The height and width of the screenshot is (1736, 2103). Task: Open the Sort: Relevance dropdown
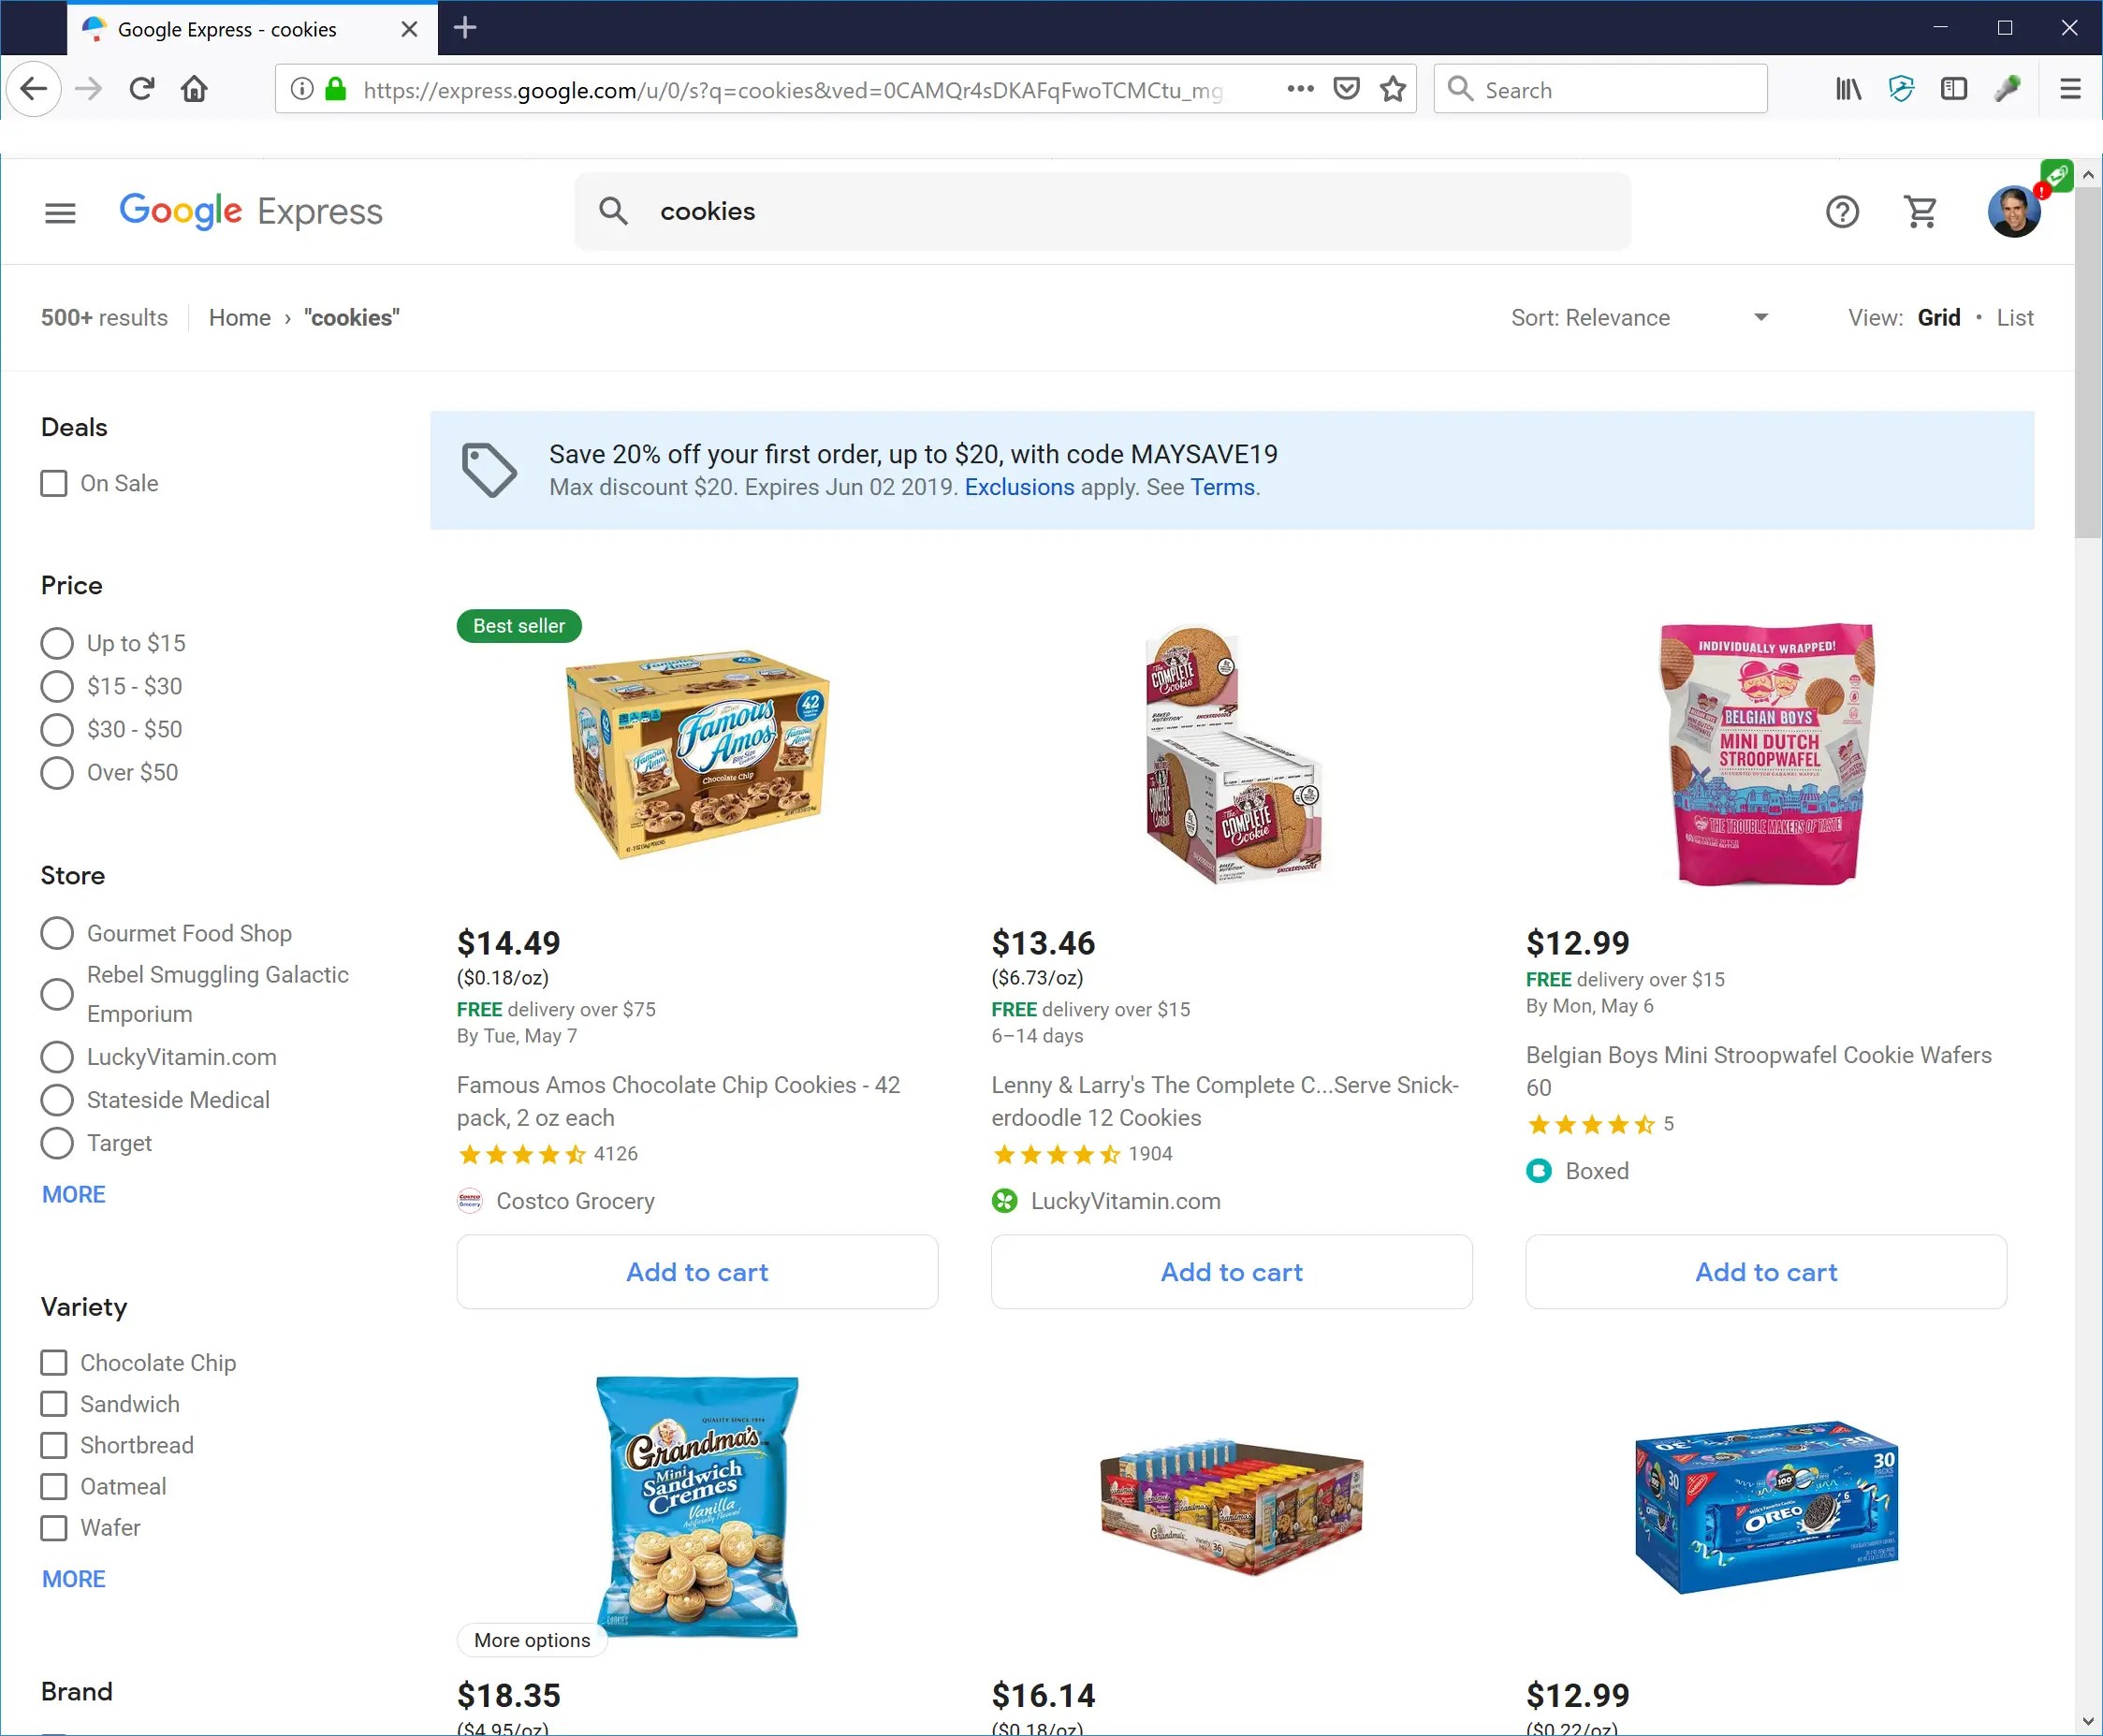[1640, 317]
